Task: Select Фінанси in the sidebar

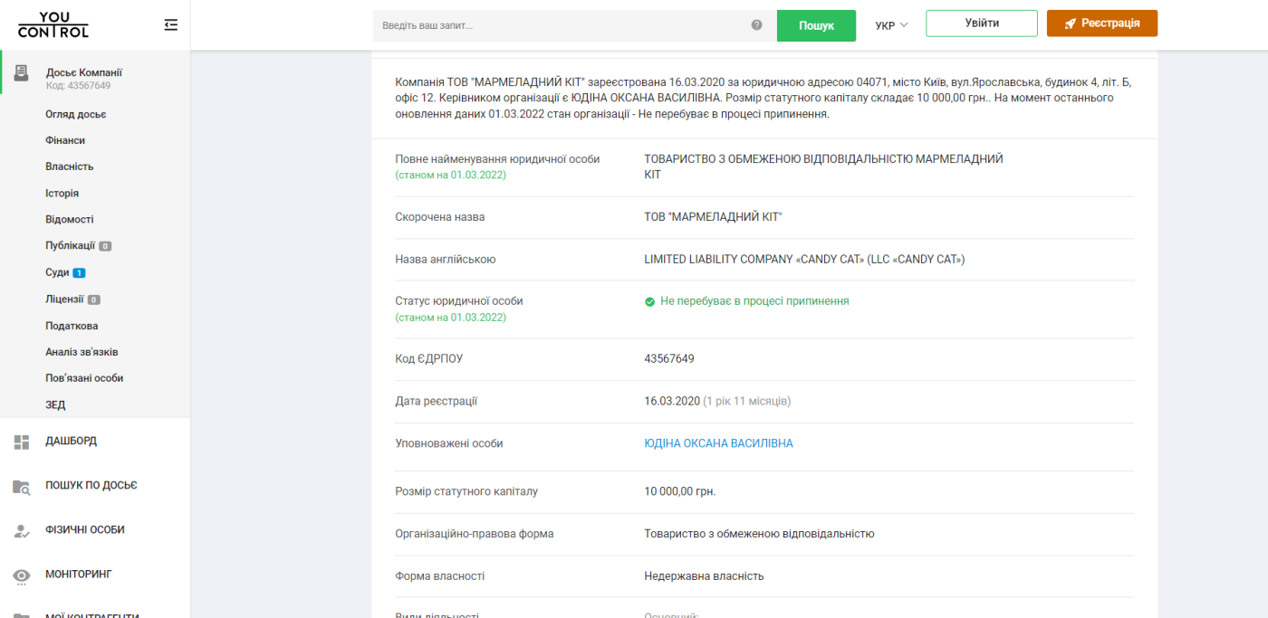Action: click(x=65, y=140)
